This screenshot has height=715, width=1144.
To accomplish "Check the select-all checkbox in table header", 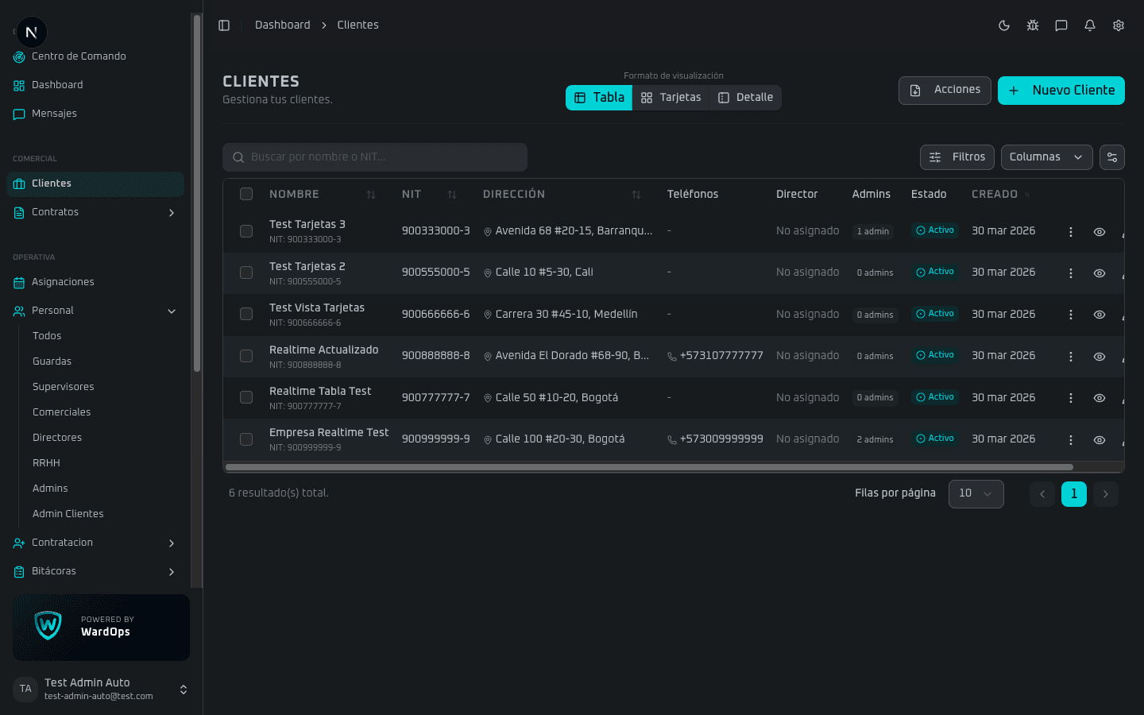I will pos(246,194).
